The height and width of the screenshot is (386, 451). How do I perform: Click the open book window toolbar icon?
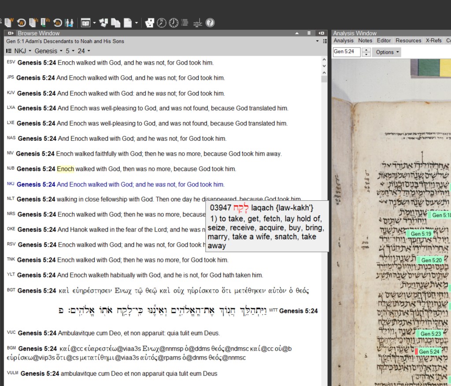[85, 22]
